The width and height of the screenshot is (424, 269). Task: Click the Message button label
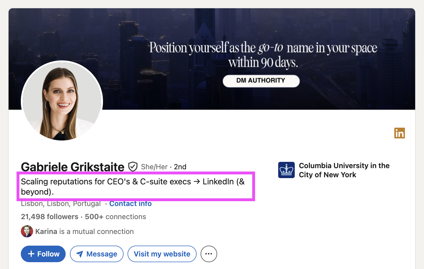click(x=102, y=254)
